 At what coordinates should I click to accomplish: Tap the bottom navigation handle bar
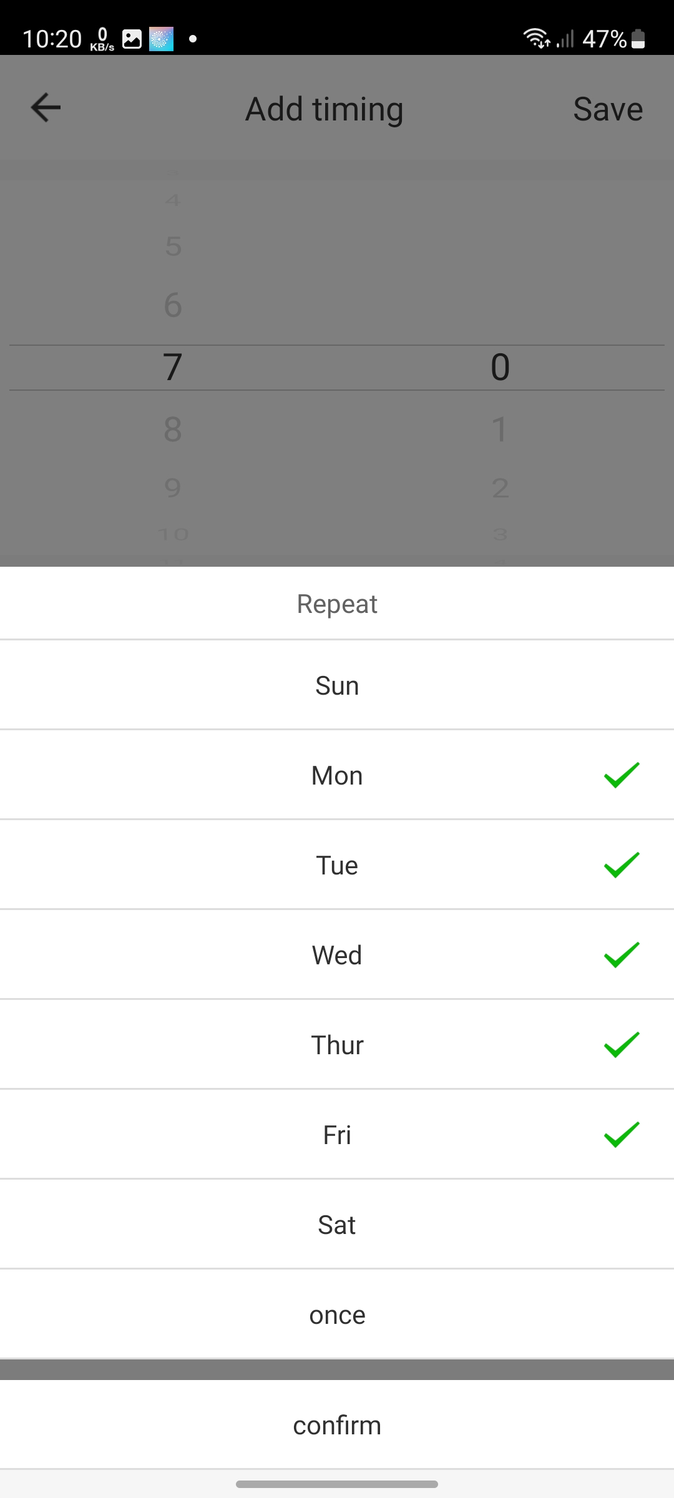tap(337, 1484)
